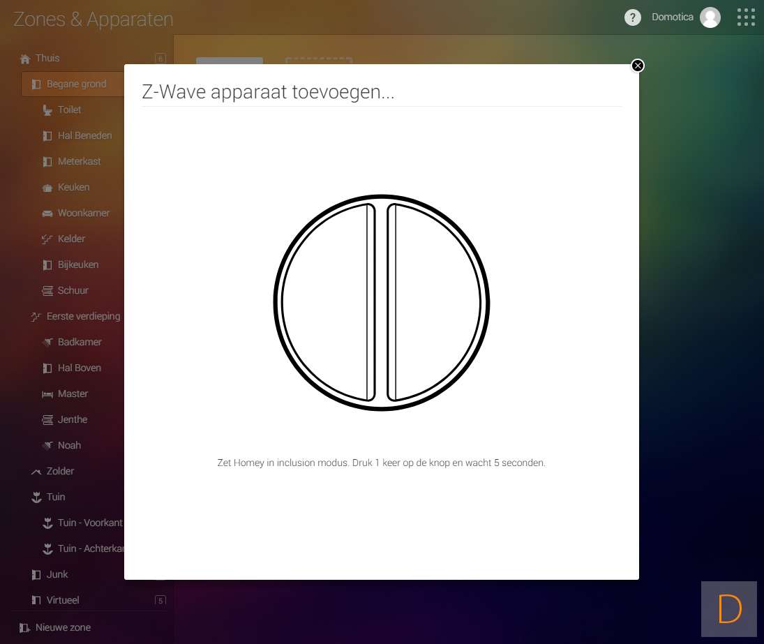The width and height of the screenshot is (764, 644).
Task: Open the help question mark icon
Action: (632, 17)
